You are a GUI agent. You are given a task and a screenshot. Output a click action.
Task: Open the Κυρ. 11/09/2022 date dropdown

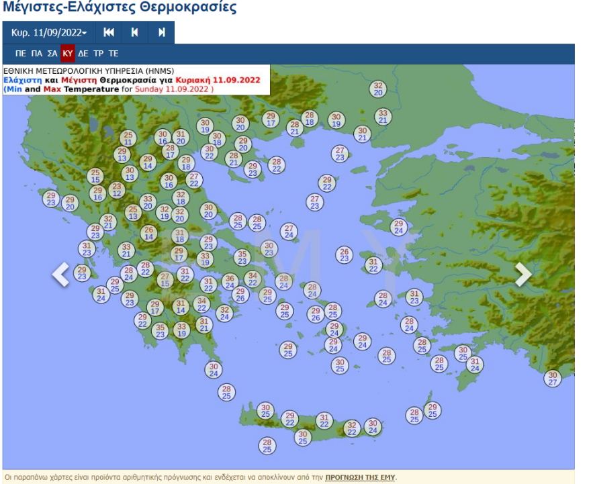49,32
